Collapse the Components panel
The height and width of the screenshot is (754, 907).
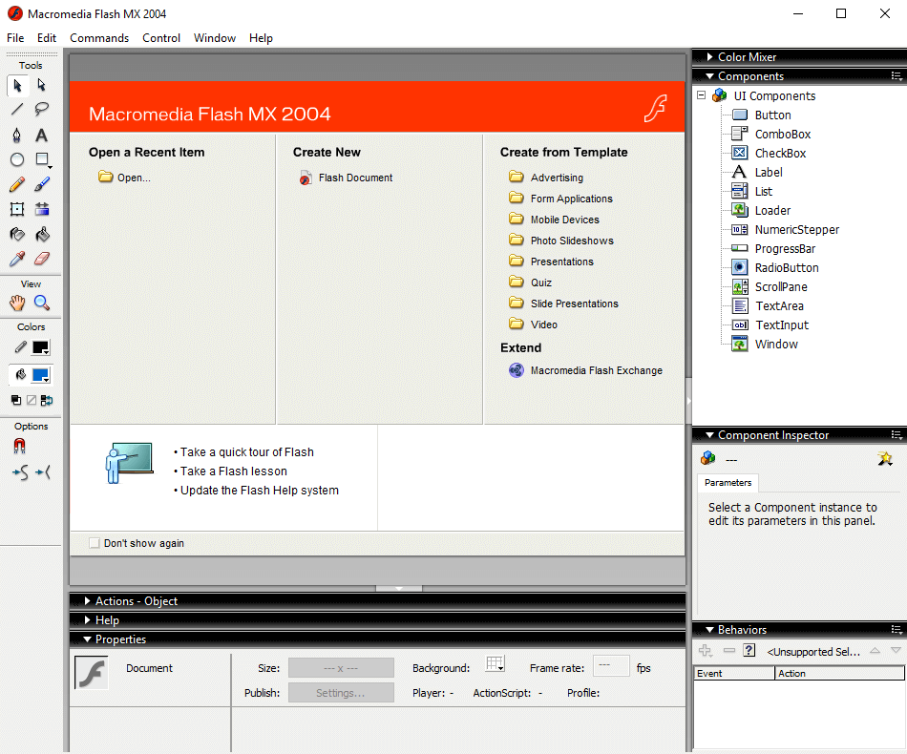tap(709, 75)
